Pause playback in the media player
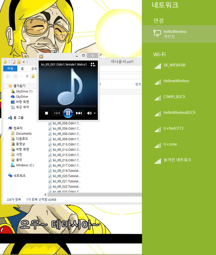 [68, 113]
